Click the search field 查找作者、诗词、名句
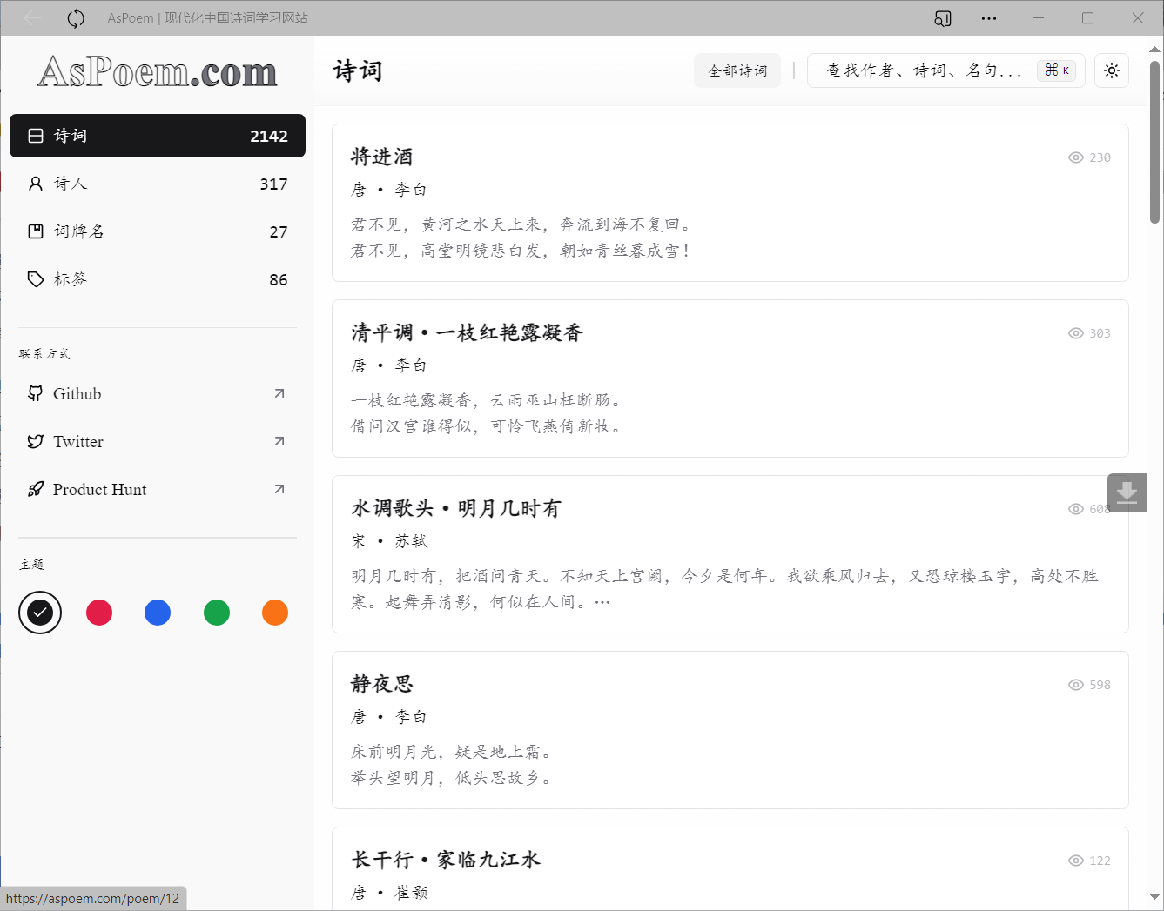The image size is (1164, 911). [x=923, y=70]
